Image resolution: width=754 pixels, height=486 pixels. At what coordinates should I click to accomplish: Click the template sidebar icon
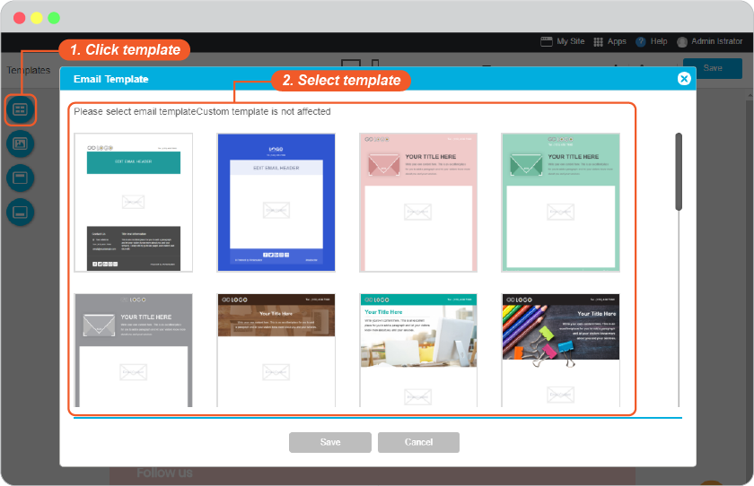pyautogui.click(x=20, y=110)
